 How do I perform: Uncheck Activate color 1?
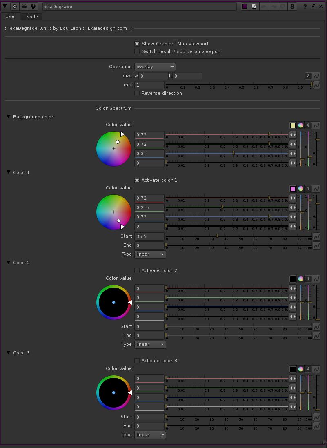137,180
